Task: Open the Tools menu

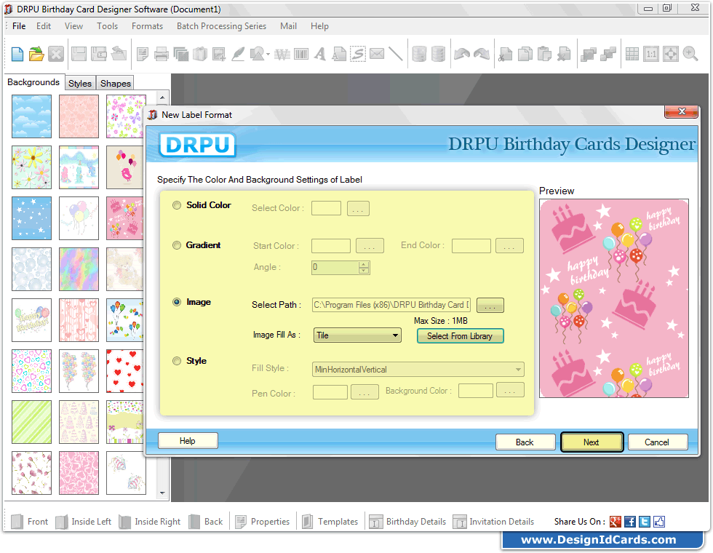Action: pyautogui.click(x=108, y=26)
